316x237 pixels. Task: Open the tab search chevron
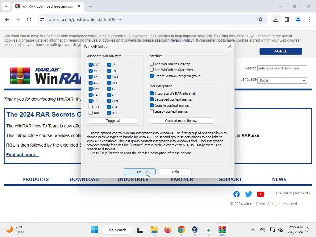click(x=6, y=6)
